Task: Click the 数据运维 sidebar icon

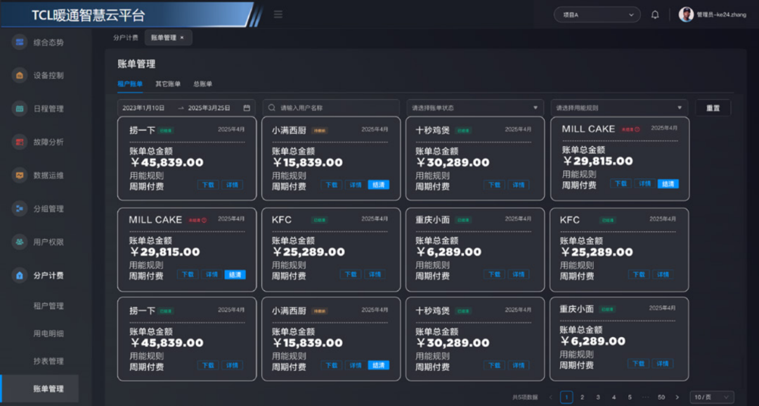Action: click(20, 175)
